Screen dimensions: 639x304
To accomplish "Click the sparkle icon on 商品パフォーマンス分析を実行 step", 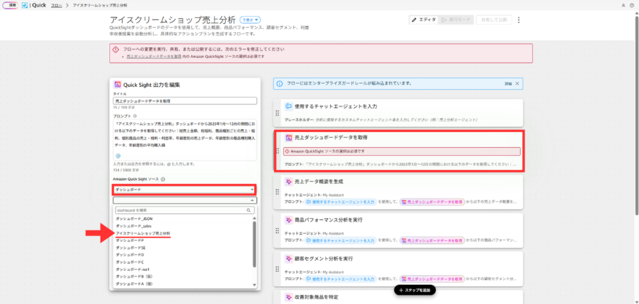I will click(x=288, y=220).
